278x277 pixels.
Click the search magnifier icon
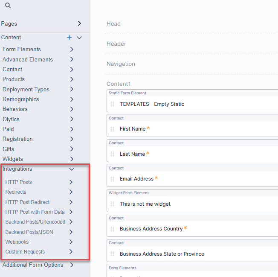click(8, 6)
